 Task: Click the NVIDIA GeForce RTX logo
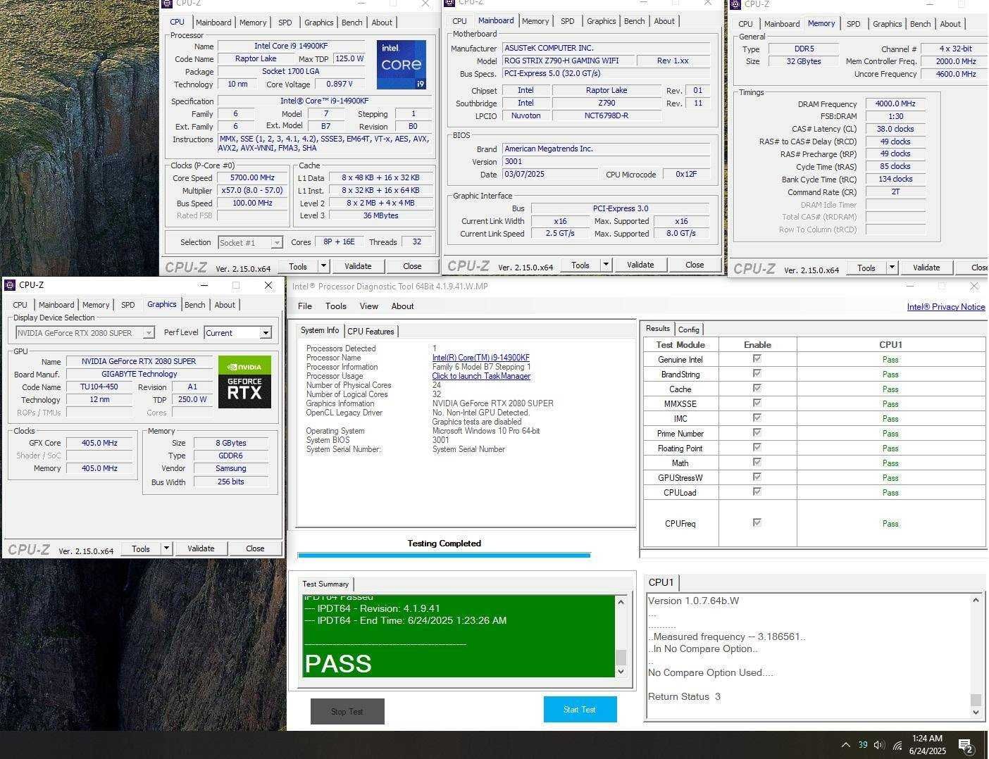(x=244, y=382)
